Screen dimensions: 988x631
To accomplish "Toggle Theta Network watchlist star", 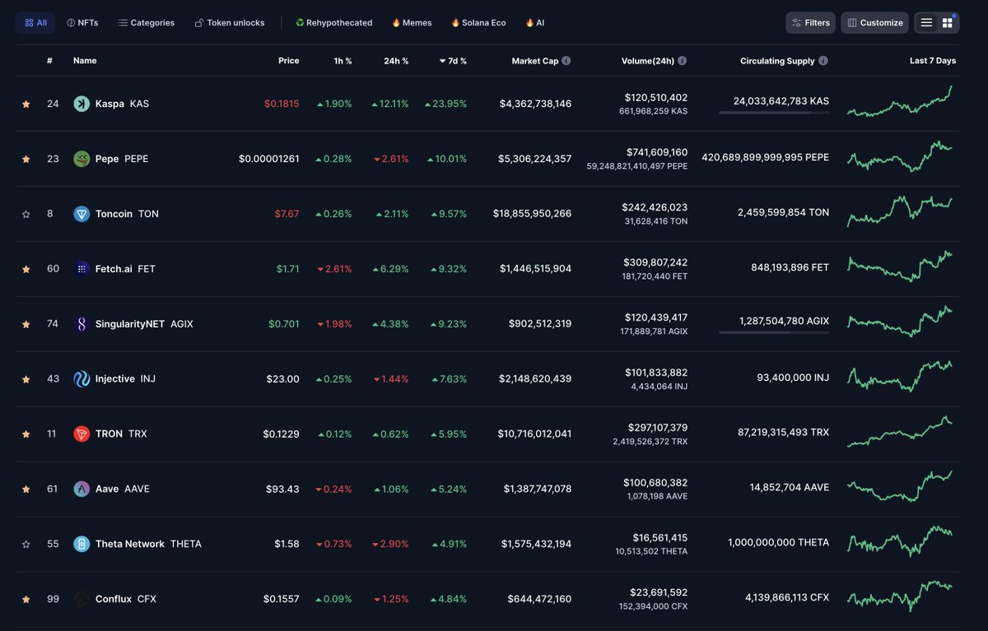I will (26, 543).
